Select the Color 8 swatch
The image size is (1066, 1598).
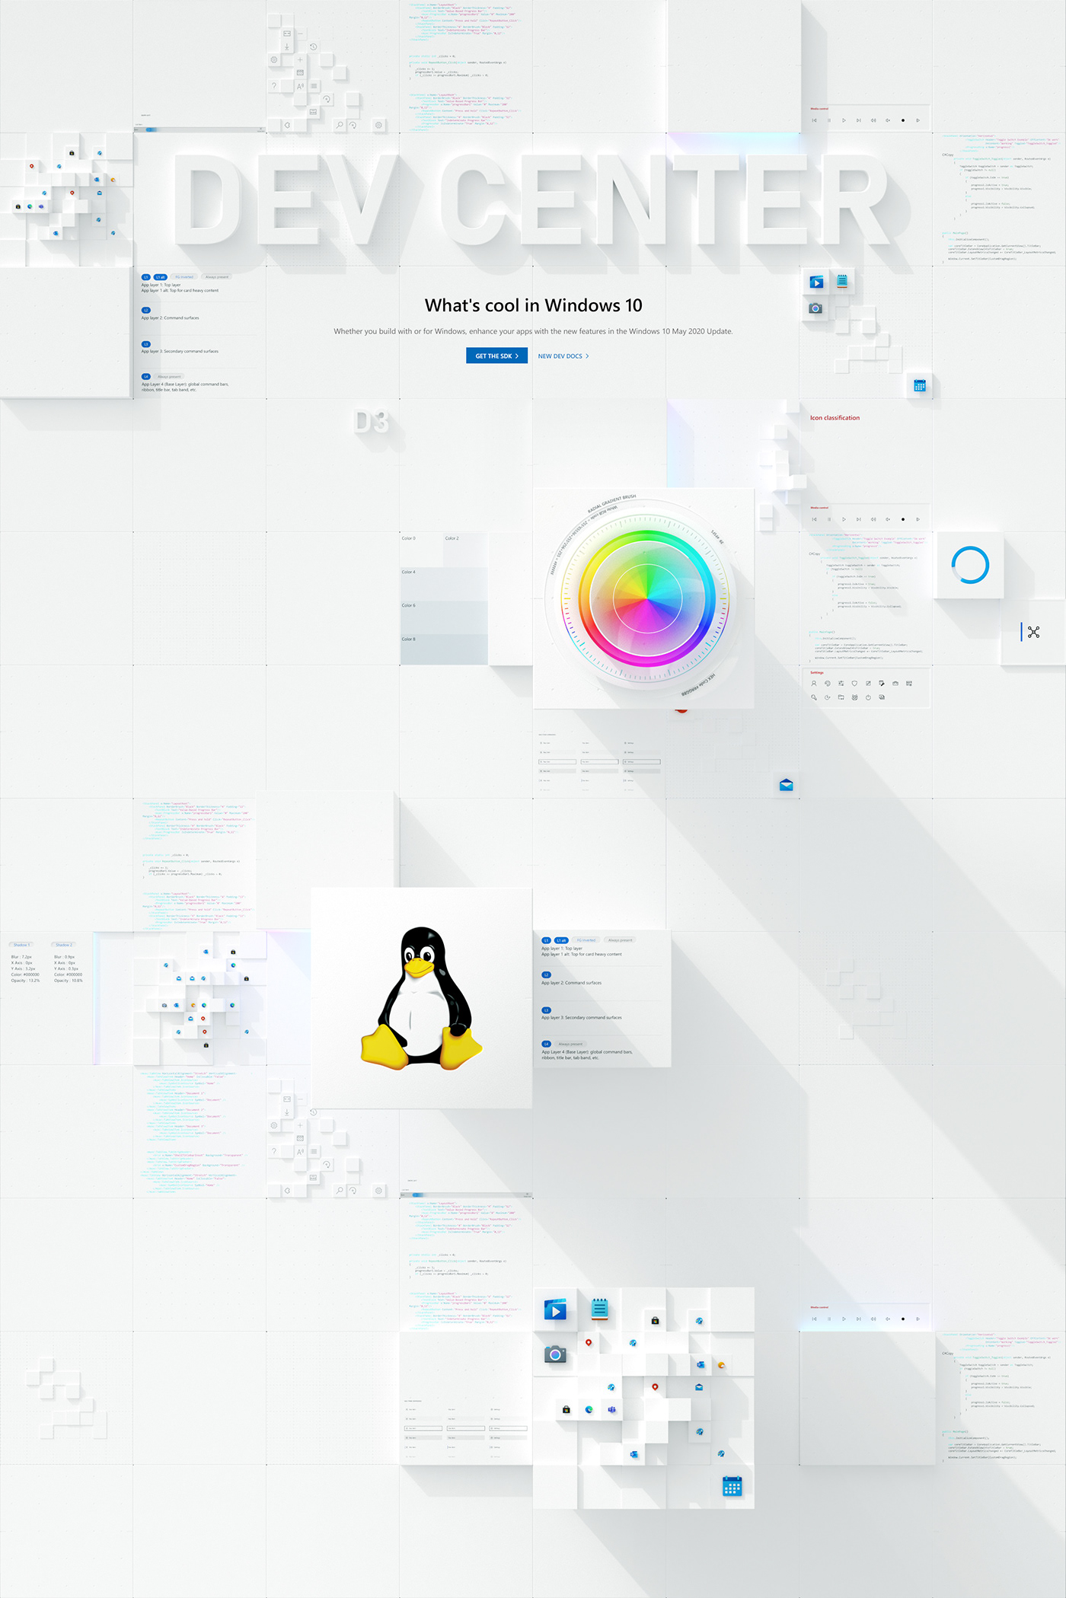444,649
